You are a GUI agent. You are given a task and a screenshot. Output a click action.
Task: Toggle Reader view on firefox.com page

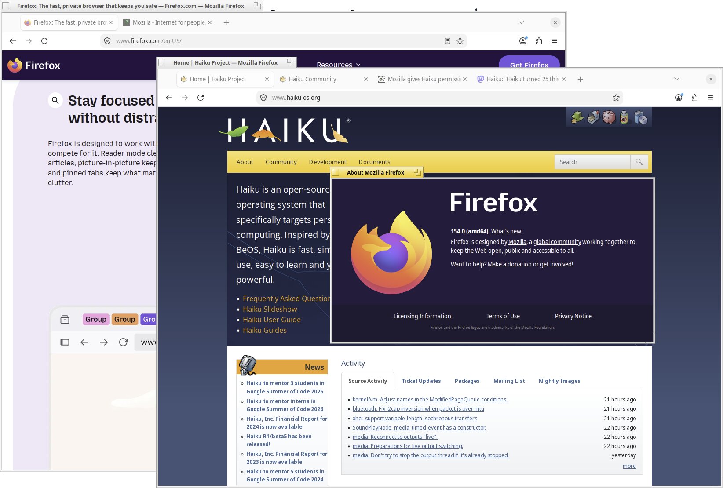448,41
